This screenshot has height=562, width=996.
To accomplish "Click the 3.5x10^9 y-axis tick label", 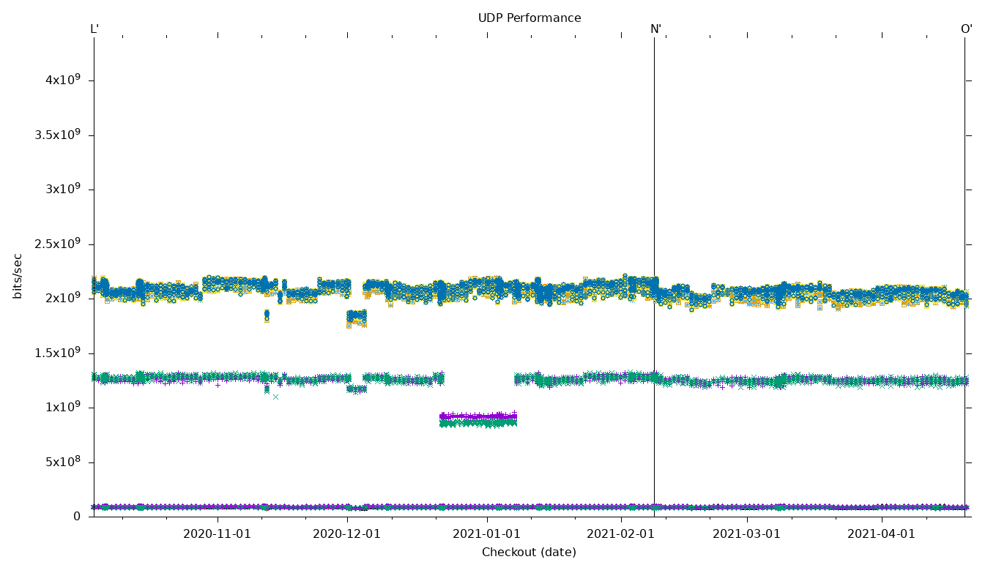I will (x=58, y=134).
